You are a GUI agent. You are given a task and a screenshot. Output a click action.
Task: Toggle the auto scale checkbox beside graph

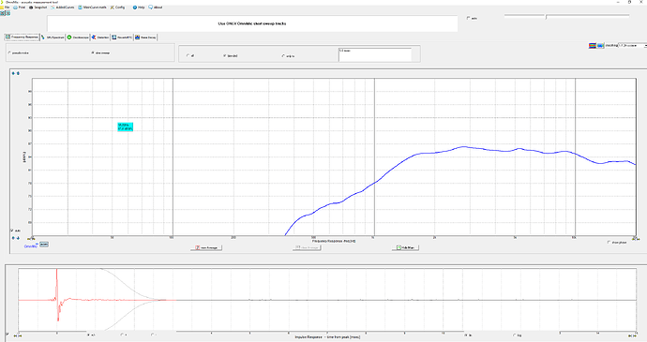(15, 230)
